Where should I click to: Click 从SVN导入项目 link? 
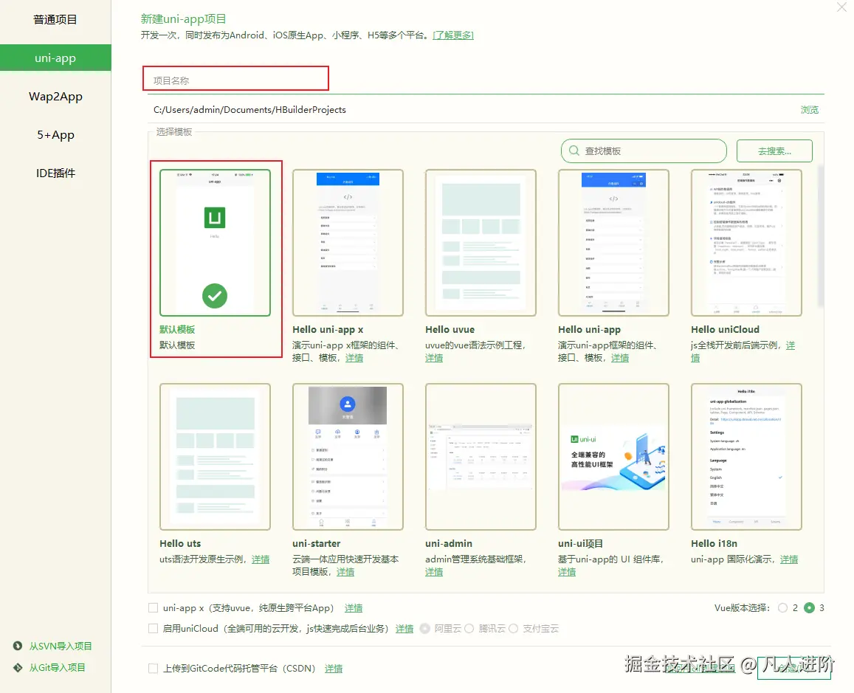point(61,646)
